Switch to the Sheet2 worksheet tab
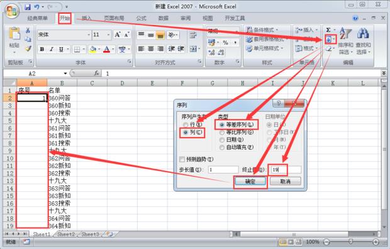This screenshot has width=390, height=249. 66,234
